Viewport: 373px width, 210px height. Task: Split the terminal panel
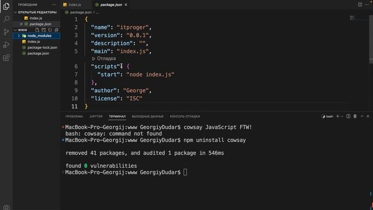[x=349, y=116]
